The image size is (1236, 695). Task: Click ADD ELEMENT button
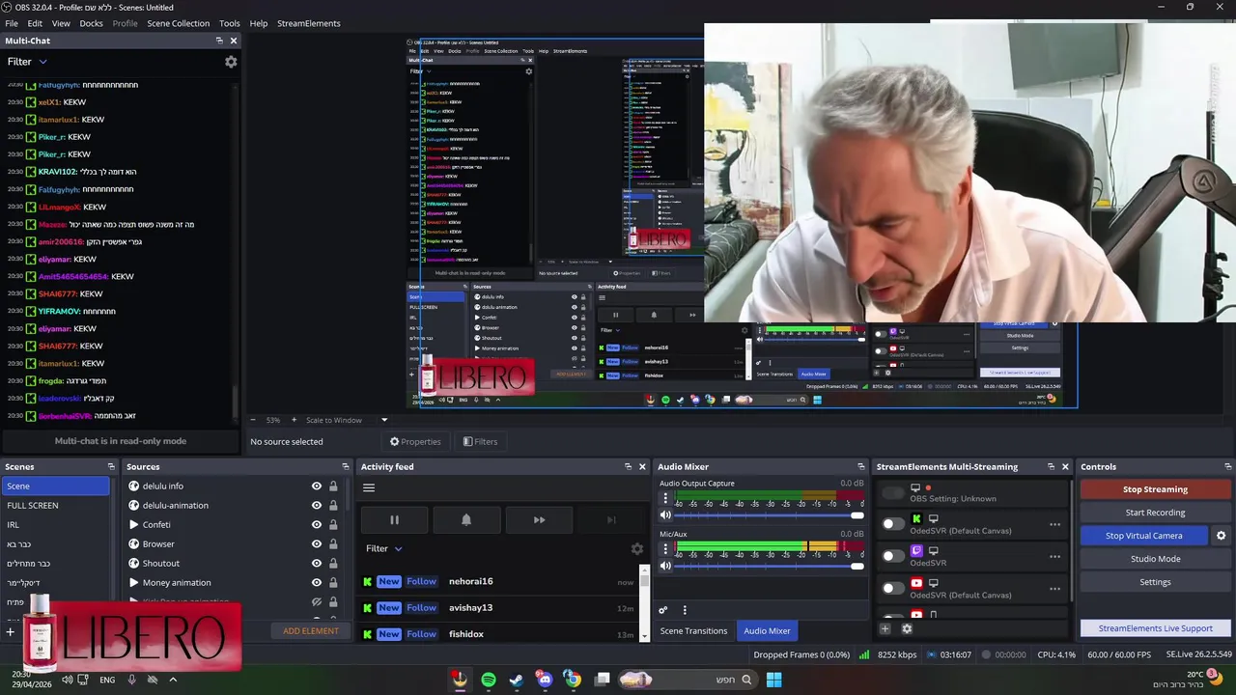[x=311, y=631]
